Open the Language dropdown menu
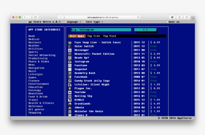This screenshot has height=135, width=205. 73,22
